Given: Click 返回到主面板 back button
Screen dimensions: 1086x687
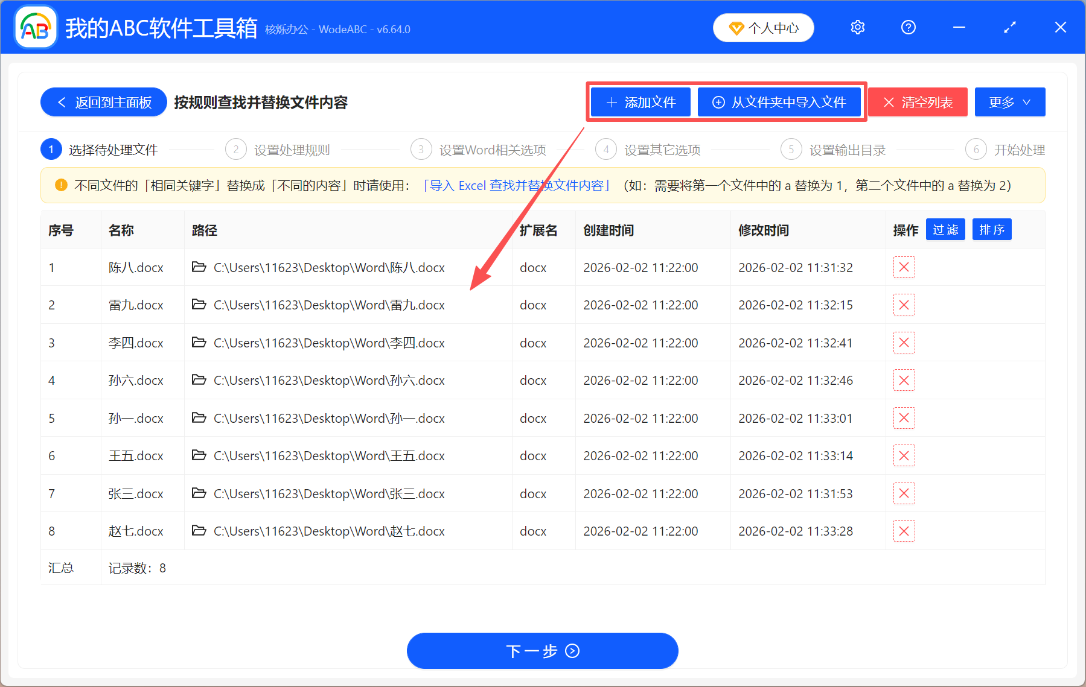Looking at the screenshot, I should pos(103,102).
